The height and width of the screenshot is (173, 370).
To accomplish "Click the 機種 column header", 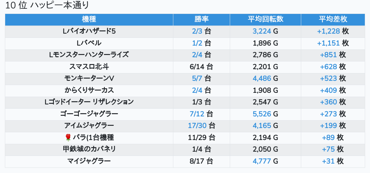I will 89,19.
